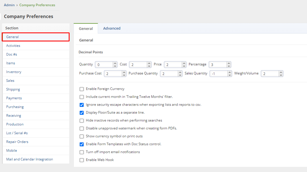Decrease the Cost decimal points value

point(149,66)
